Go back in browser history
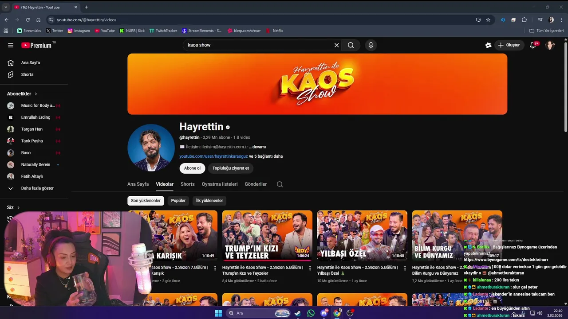Image resolution: width=568 pixels, height=319 pixels. pyautogui.click(x=6, y=19)
